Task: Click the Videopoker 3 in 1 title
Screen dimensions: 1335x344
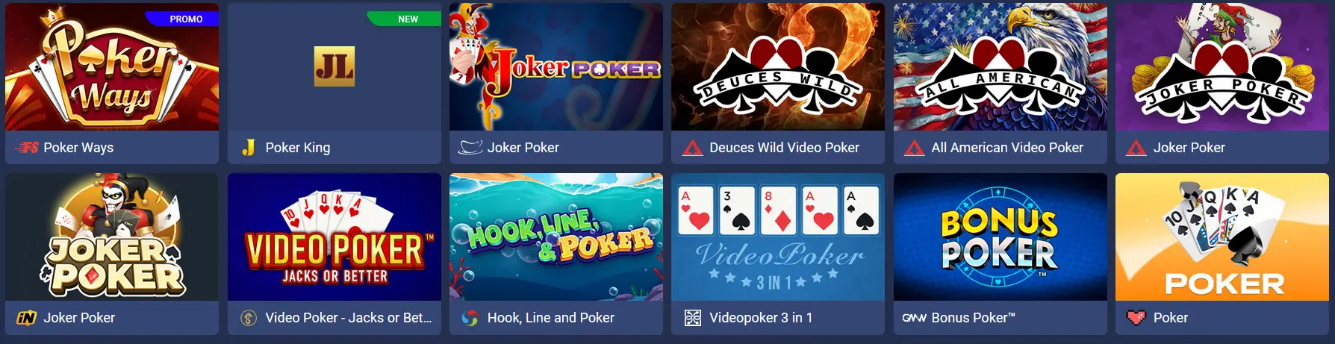Action: click(761, 318)
